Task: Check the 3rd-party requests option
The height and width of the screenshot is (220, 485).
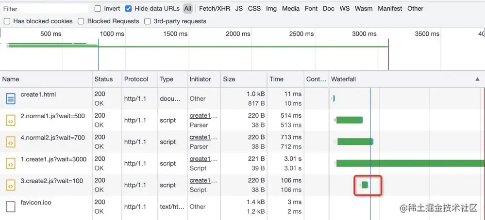Action: pos(147,21)
